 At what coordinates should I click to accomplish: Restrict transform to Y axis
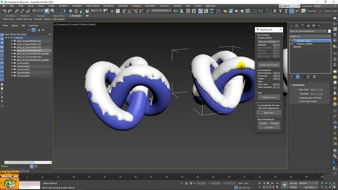(x=280, y=11)
